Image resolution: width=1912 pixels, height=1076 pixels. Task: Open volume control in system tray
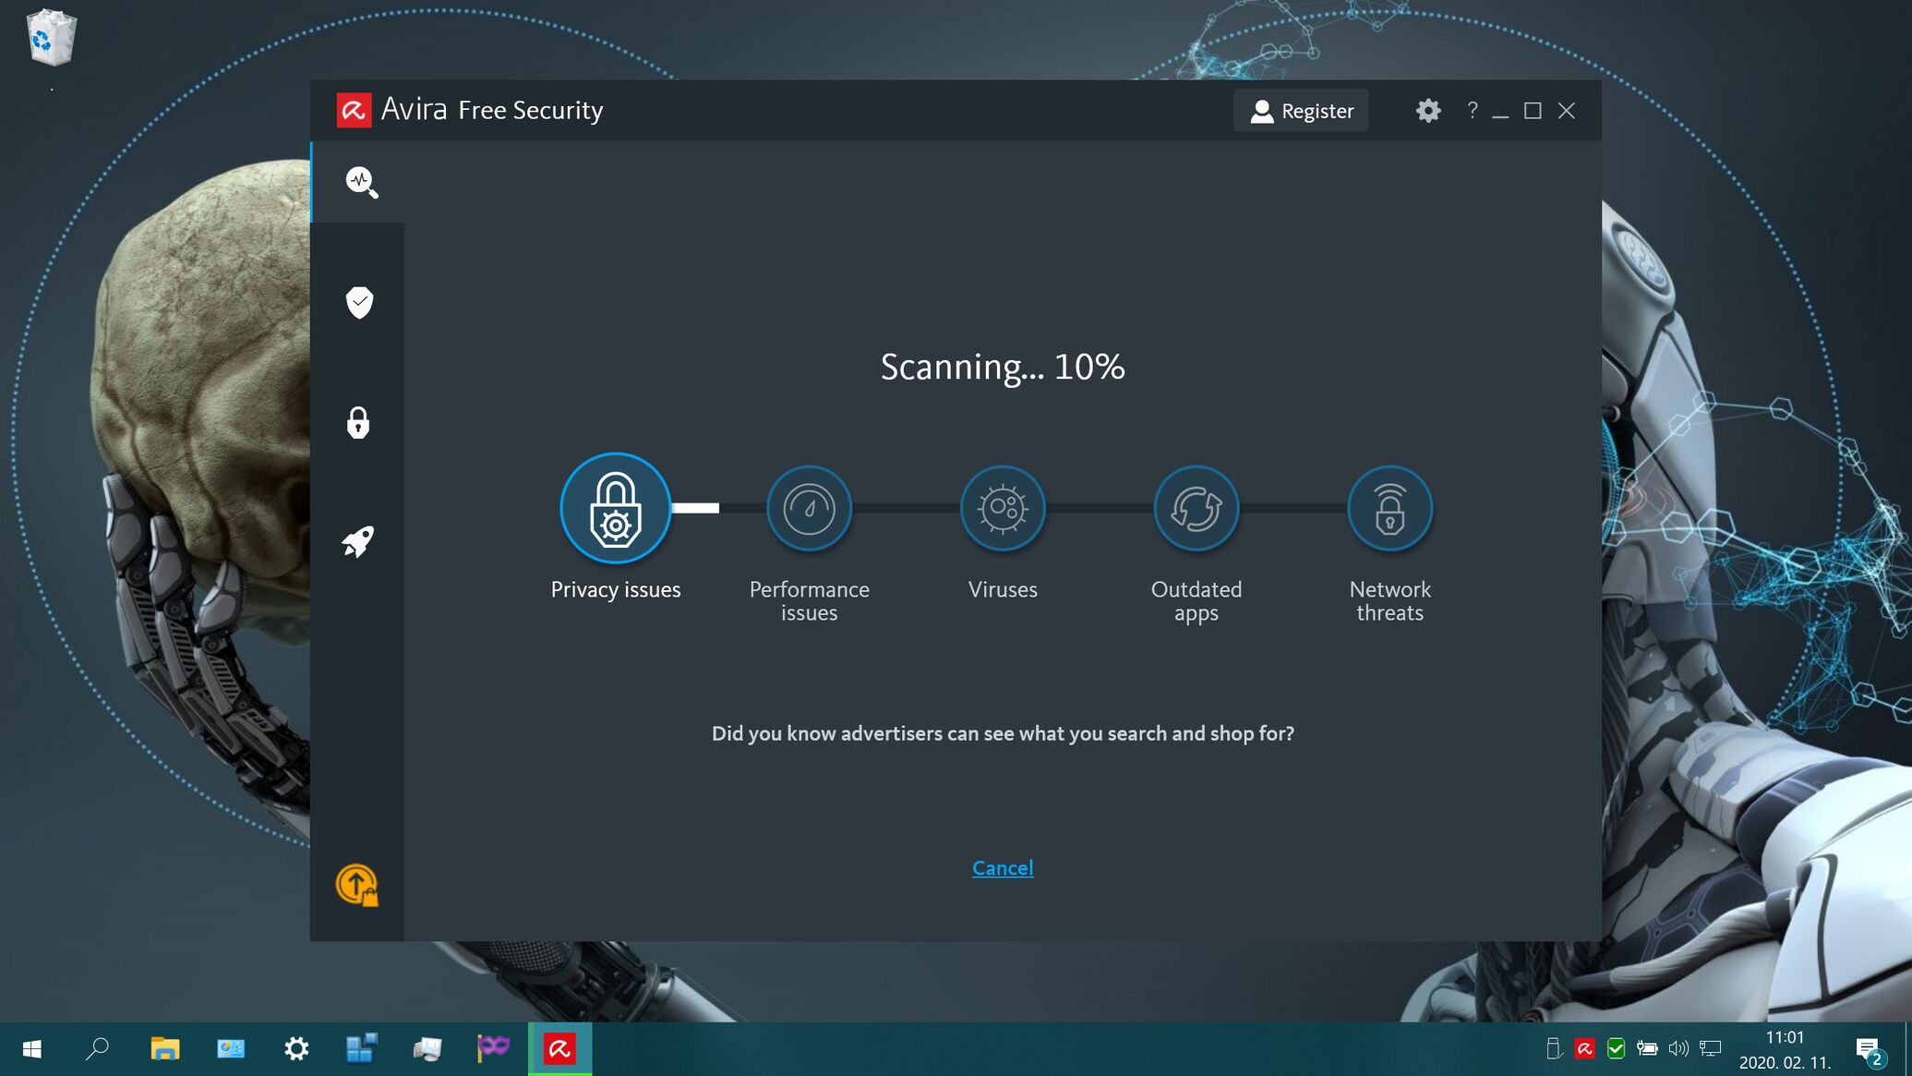pyautogui.click(x=1678, y=1048)
